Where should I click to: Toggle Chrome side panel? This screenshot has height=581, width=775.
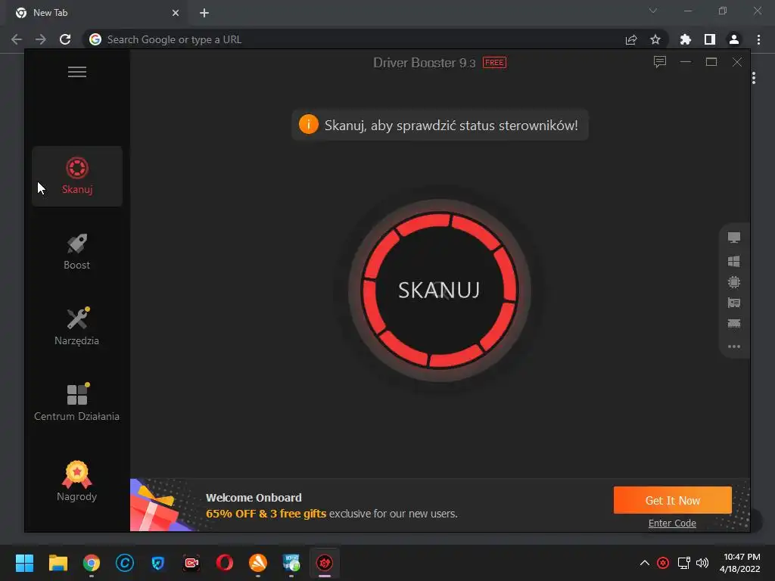point(710,39)
